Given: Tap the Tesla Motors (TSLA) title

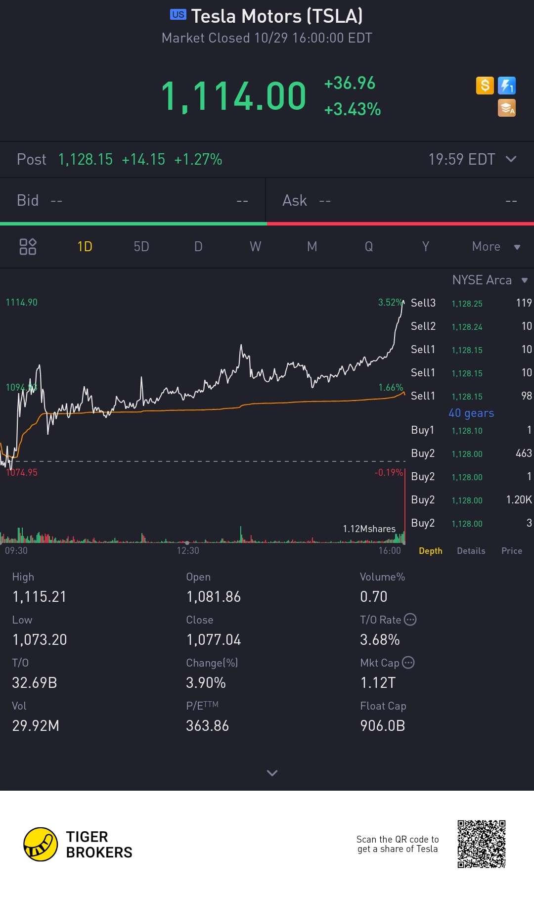Looking at the screenshot, I should click(277, 16).
